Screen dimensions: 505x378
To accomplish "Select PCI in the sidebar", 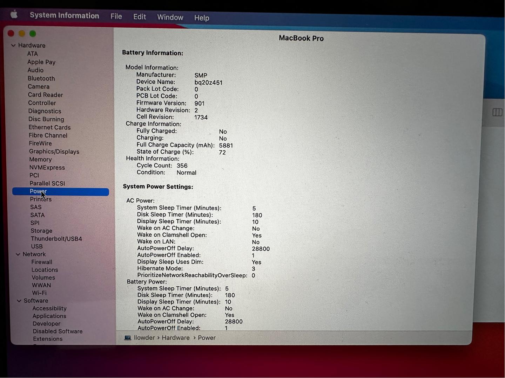I will click(34, 175).
